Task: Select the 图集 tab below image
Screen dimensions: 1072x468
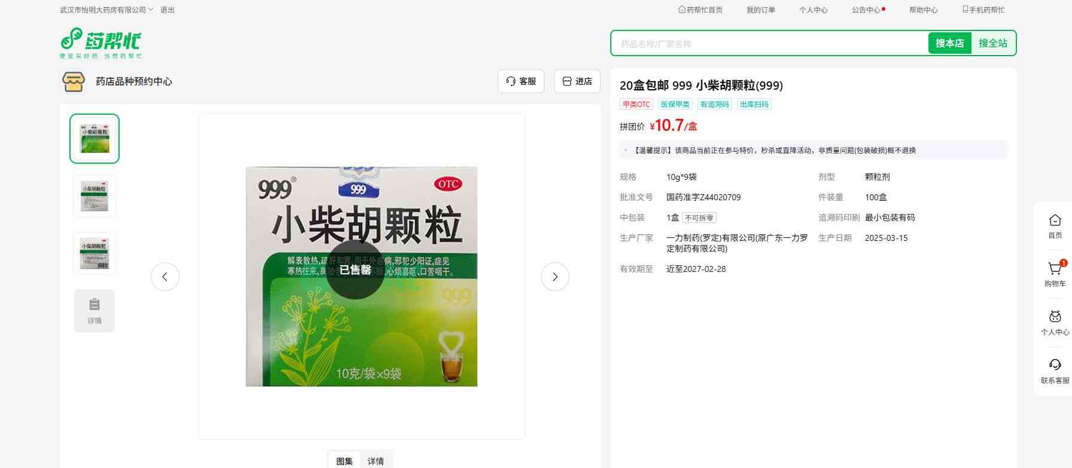Action: point(345,461)
